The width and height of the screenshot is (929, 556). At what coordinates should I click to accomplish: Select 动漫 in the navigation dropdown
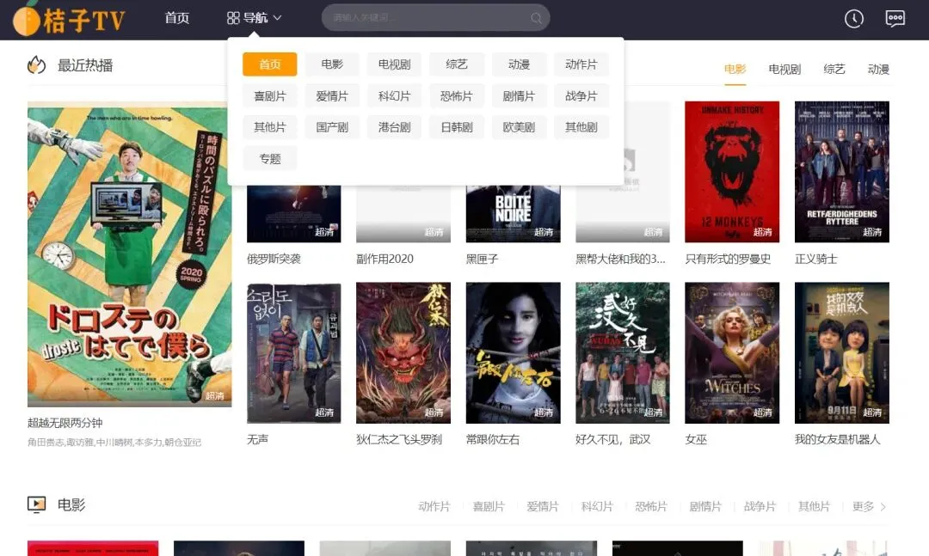point(519,64)
